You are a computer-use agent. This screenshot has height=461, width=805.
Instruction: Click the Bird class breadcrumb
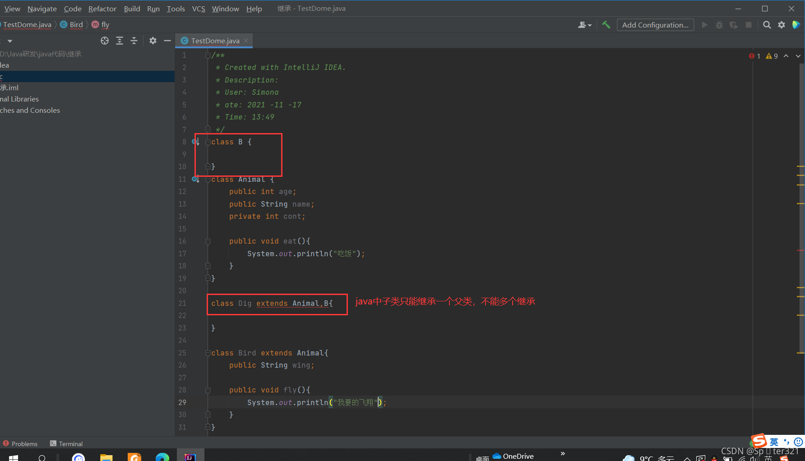tap(72, 25)
